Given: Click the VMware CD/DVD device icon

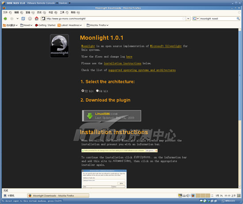Looking at the screenshot, I should pyautogui.click(x=205, y=201).
